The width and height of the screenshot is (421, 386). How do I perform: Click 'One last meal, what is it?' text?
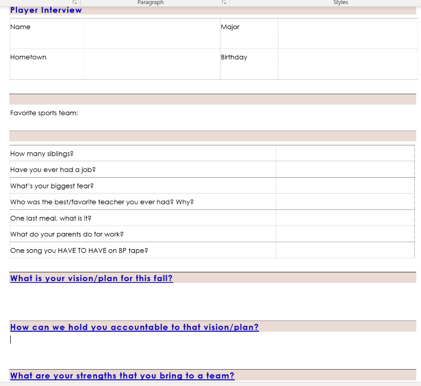[51, 219]
